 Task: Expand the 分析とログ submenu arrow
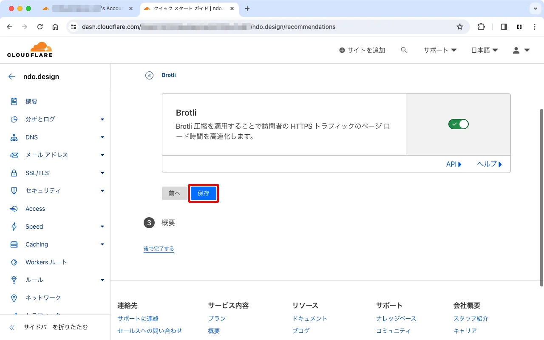pyautogui.click(x=102, y=119)
